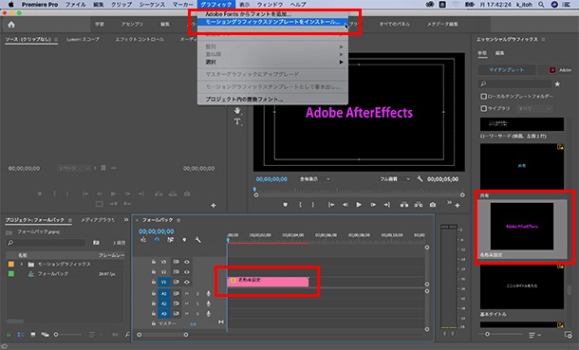Show hidden panels with the double chevron
Screen dimensions: 579x350
pyautogui.click(x=126, y=220)
